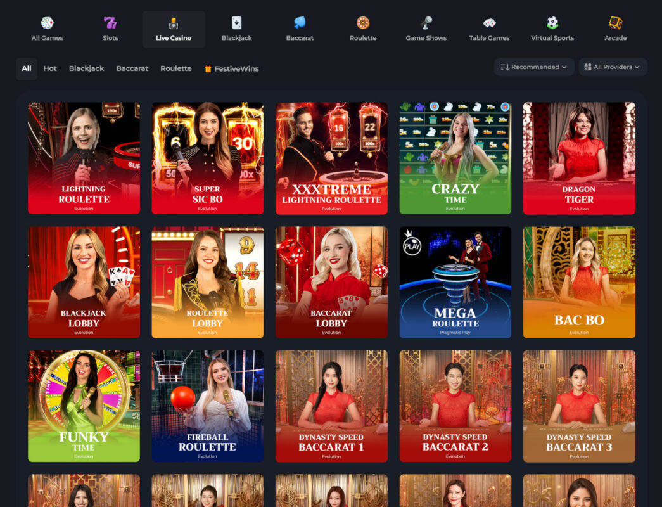This screenshot has width=662, height=507.
Task: Open Dynasty Speed Baccarat 2 tile
Action: click(455, 406)
